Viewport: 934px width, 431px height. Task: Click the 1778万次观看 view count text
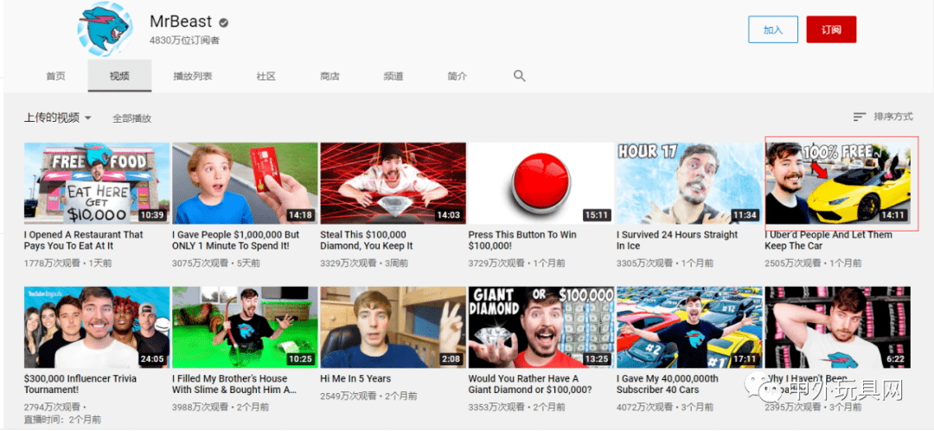52,263
